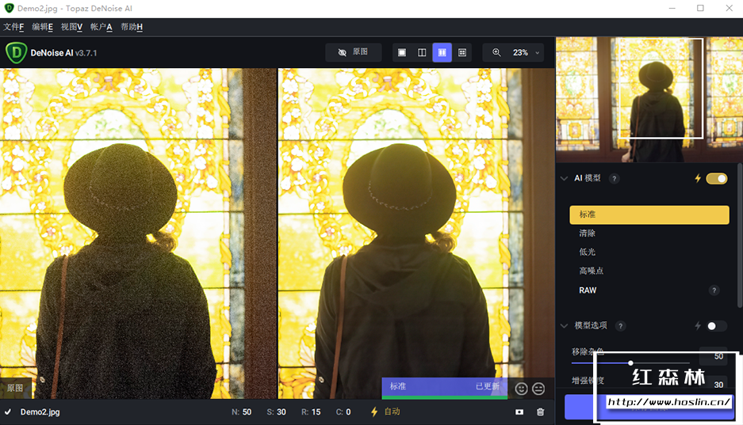Click the right panel scrollbar

(x=740, y=237)
